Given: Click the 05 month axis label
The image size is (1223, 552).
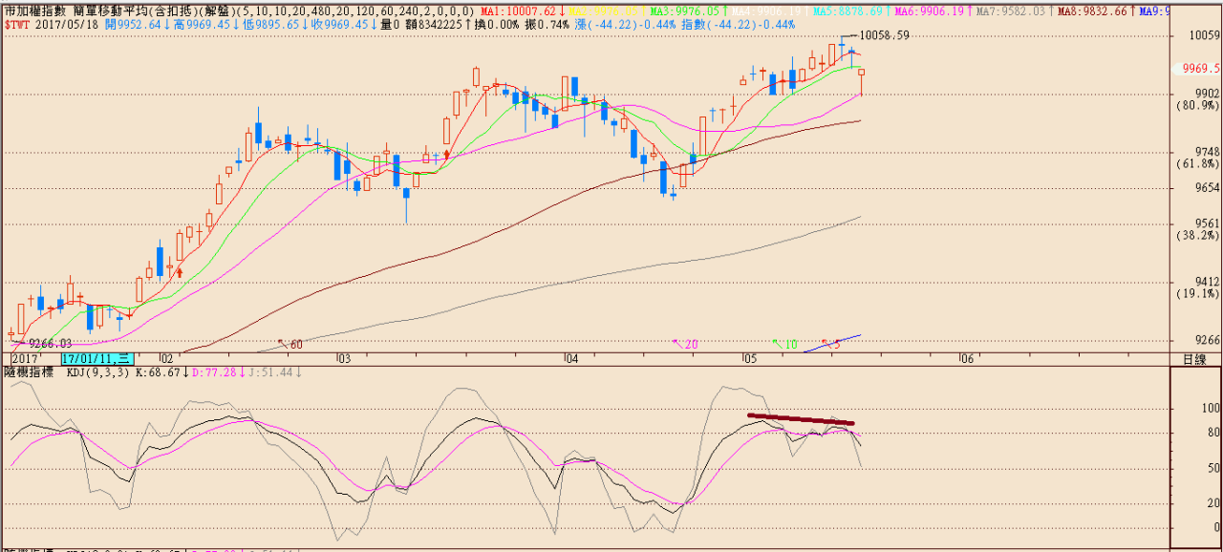Looking at the screenshot, I should coord(749,358).
